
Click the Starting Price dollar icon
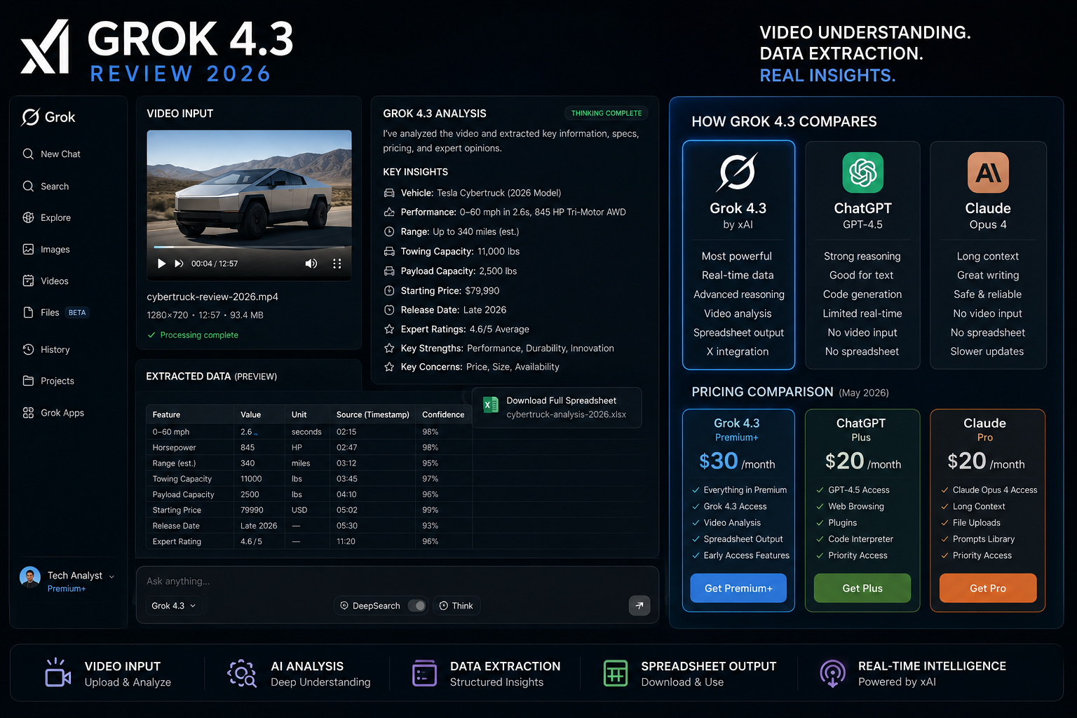pos(389,290)
